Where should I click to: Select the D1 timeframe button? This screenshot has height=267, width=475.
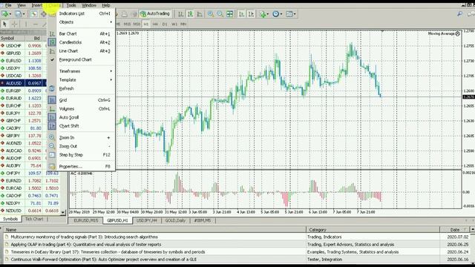165,24
